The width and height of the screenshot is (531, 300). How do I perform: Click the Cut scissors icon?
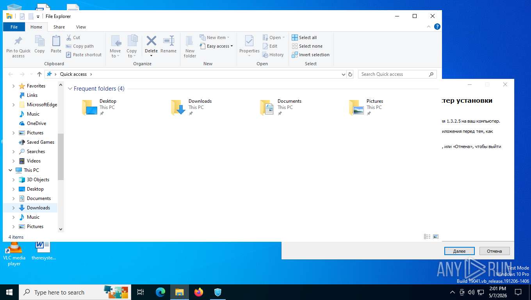coord(69,37)
